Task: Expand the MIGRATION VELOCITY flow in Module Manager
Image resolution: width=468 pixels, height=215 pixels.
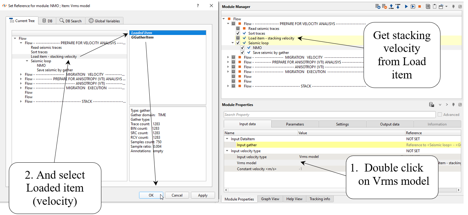Action: pos(228,57)
